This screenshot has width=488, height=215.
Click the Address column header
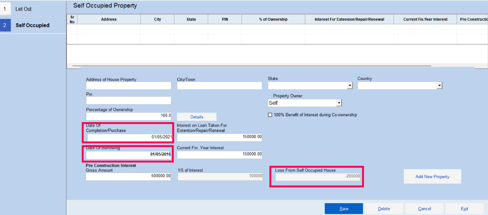point(109,19)
